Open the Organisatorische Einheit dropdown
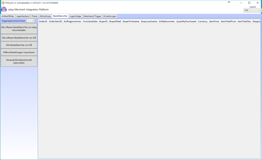This screenshot has width=262, height=160. [31, 21]
